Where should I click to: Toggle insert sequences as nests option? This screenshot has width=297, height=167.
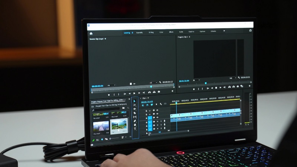click(143, 105)
